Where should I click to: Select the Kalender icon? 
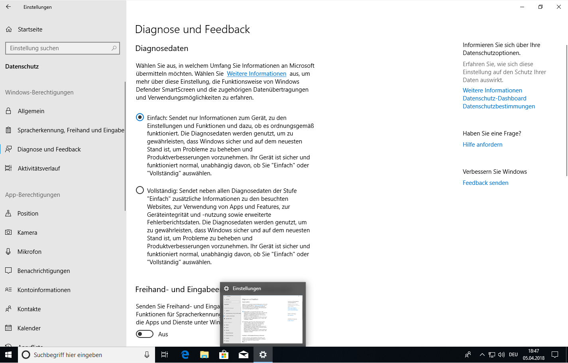click(8, 328)
